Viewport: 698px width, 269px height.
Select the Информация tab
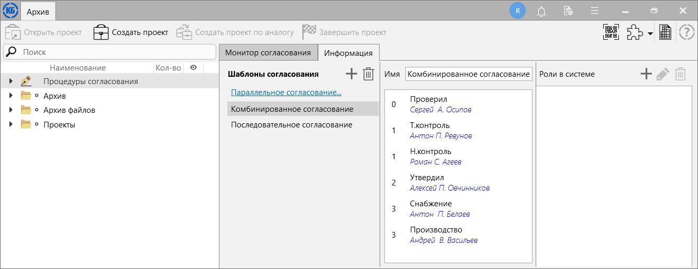click(x=348, y=53)
